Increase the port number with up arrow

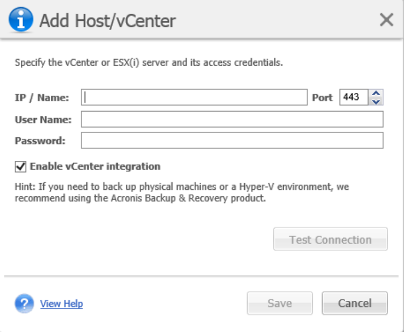pos(376,94)
